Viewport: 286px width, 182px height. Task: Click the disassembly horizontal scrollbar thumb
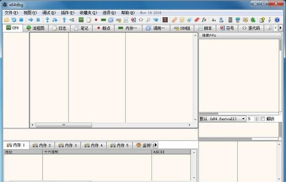(64, 125)
